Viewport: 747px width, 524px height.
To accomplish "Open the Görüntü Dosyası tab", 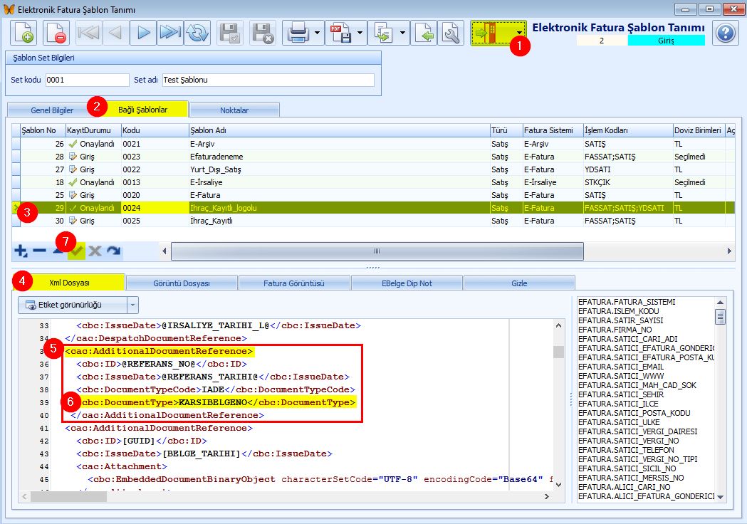I will point(182,283).
